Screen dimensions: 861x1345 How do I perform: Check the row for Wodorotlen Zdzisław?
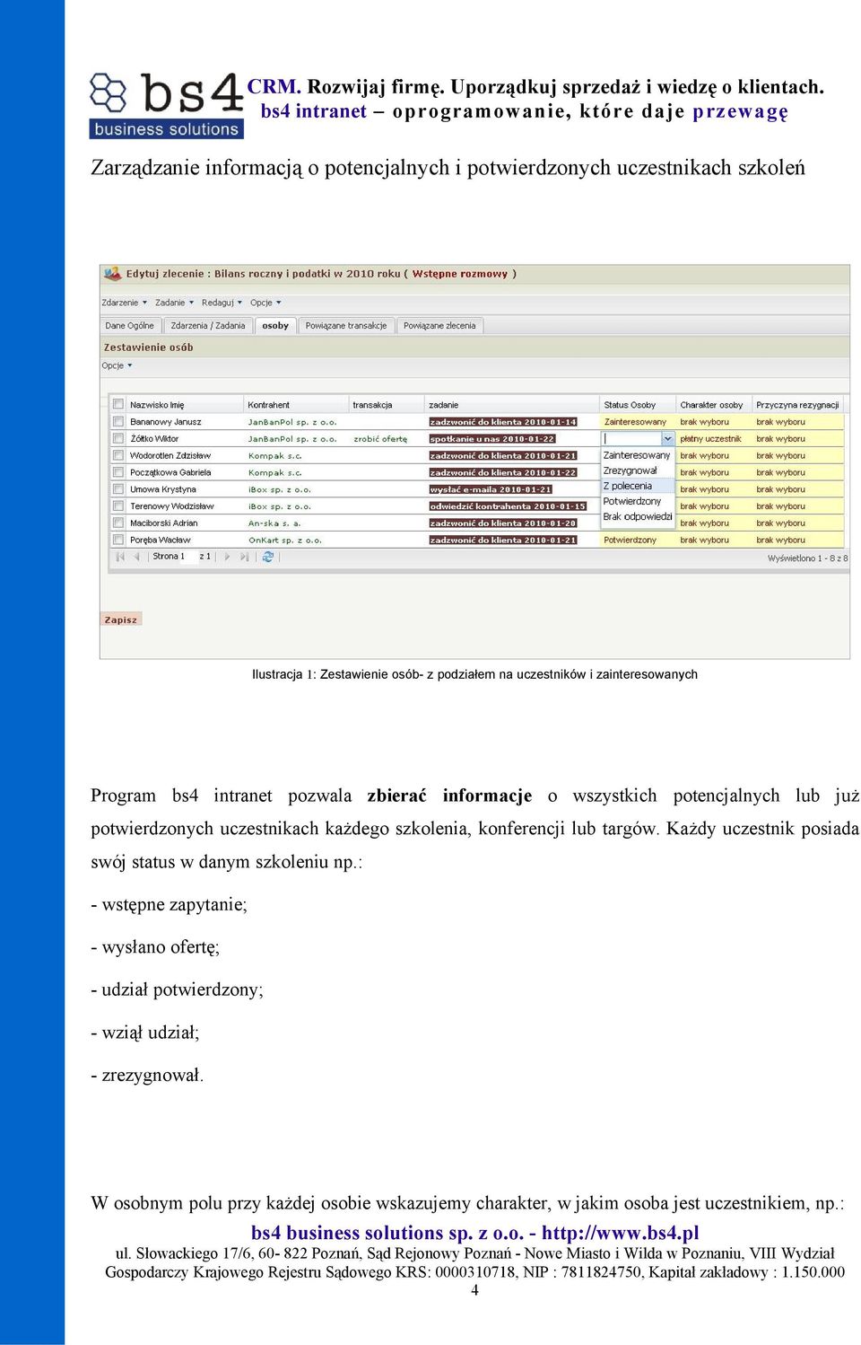pyautogui.click(x=117, y=455)
